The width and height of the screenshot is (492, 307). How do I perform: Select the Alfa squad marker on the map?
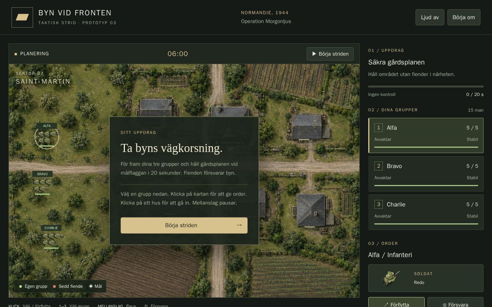pyautogui.click(x=47, y=136)
